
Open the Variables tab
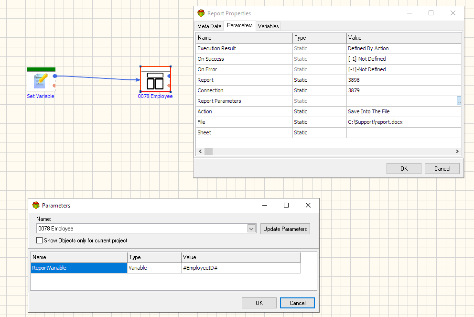click(268, 26)
